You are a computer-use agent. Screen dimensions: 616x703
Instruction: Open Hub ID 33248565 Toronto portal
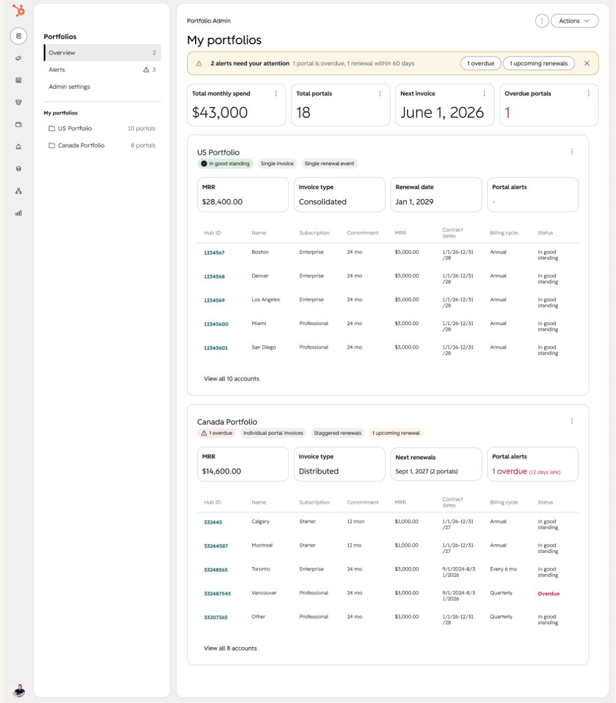[216, 570]
